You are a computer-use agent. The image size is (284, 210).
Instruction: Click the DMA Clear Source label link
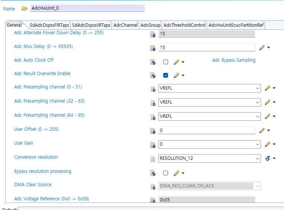tap(33, 185)
